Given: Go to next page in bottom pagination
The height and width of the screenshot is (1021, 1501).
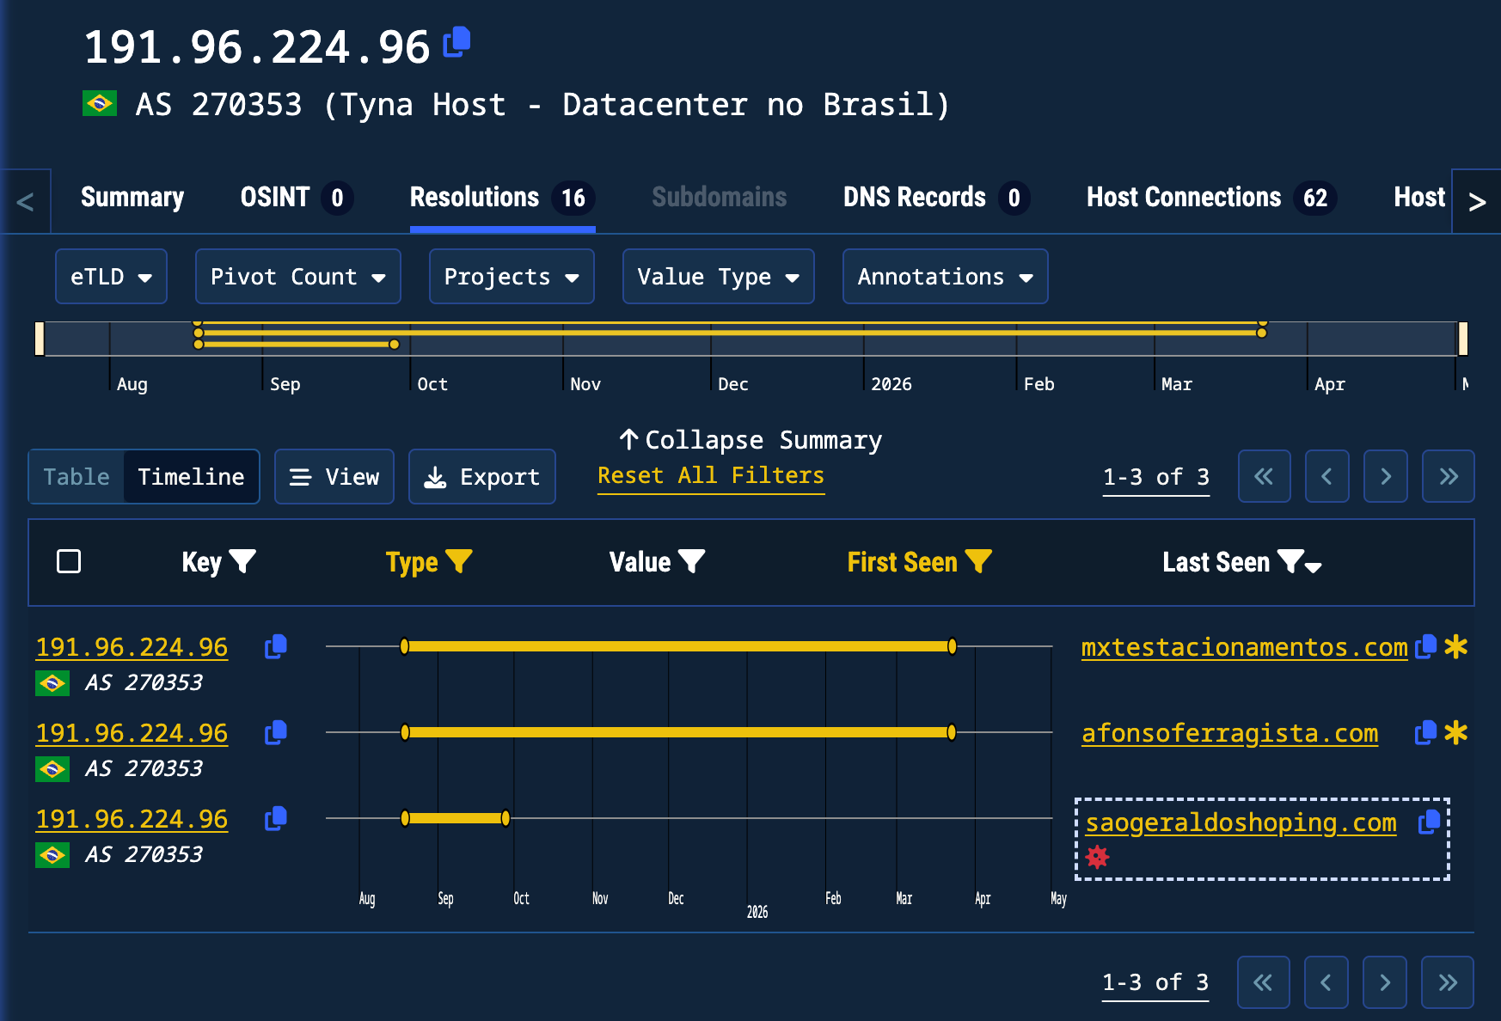Looking at the screenshot, I should click(x=1384, y=982).
